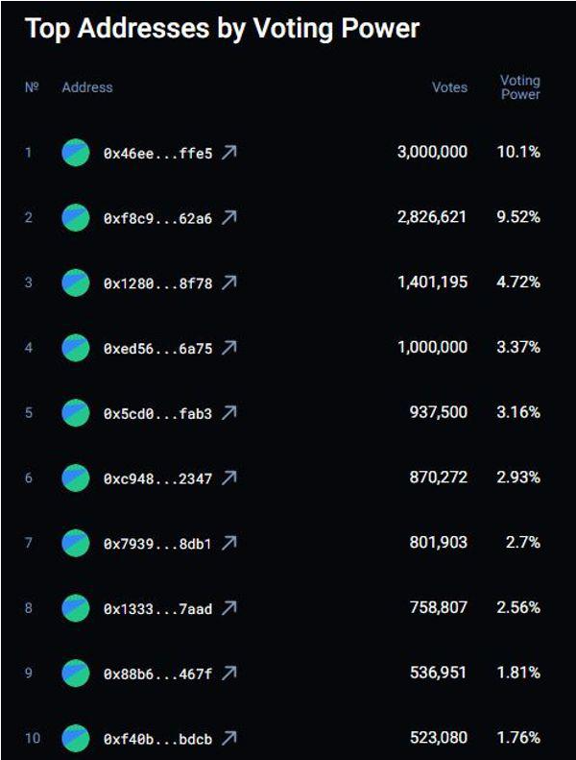
Task: Open the 0xed56...6a75 address link
Action: pos(157,348)
